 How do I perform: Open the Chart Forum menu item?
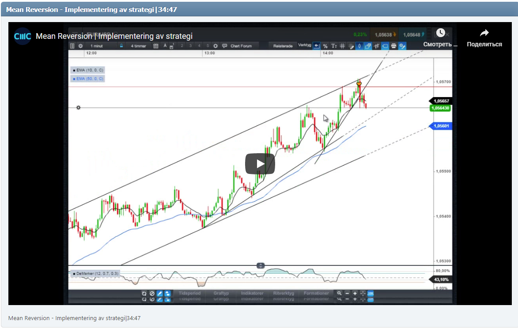click(x=241, y=46)
